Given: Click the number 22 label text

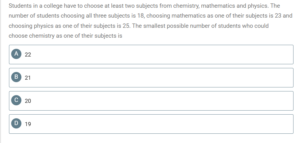Looking at the screenshot, I should 28,55.
